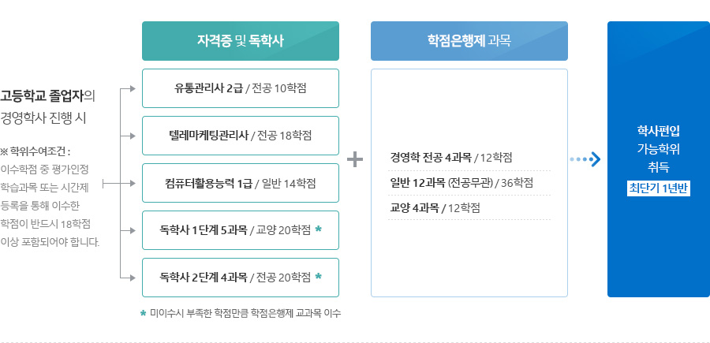This screenshot has width=710, height=343.
Task: Click the asterisk on 독학사 1단계 box
Action: 318,229
